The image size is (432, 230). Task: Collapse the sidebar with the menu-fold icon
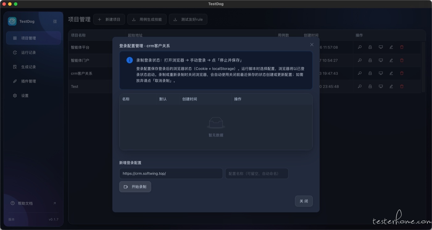click(x=55, y=22)
